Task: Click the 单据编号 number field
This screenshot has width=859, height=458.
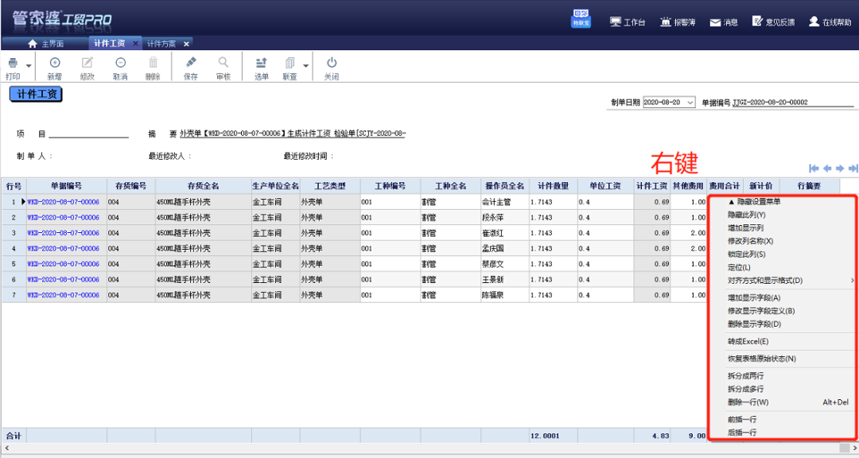Action: pos(792,103)
